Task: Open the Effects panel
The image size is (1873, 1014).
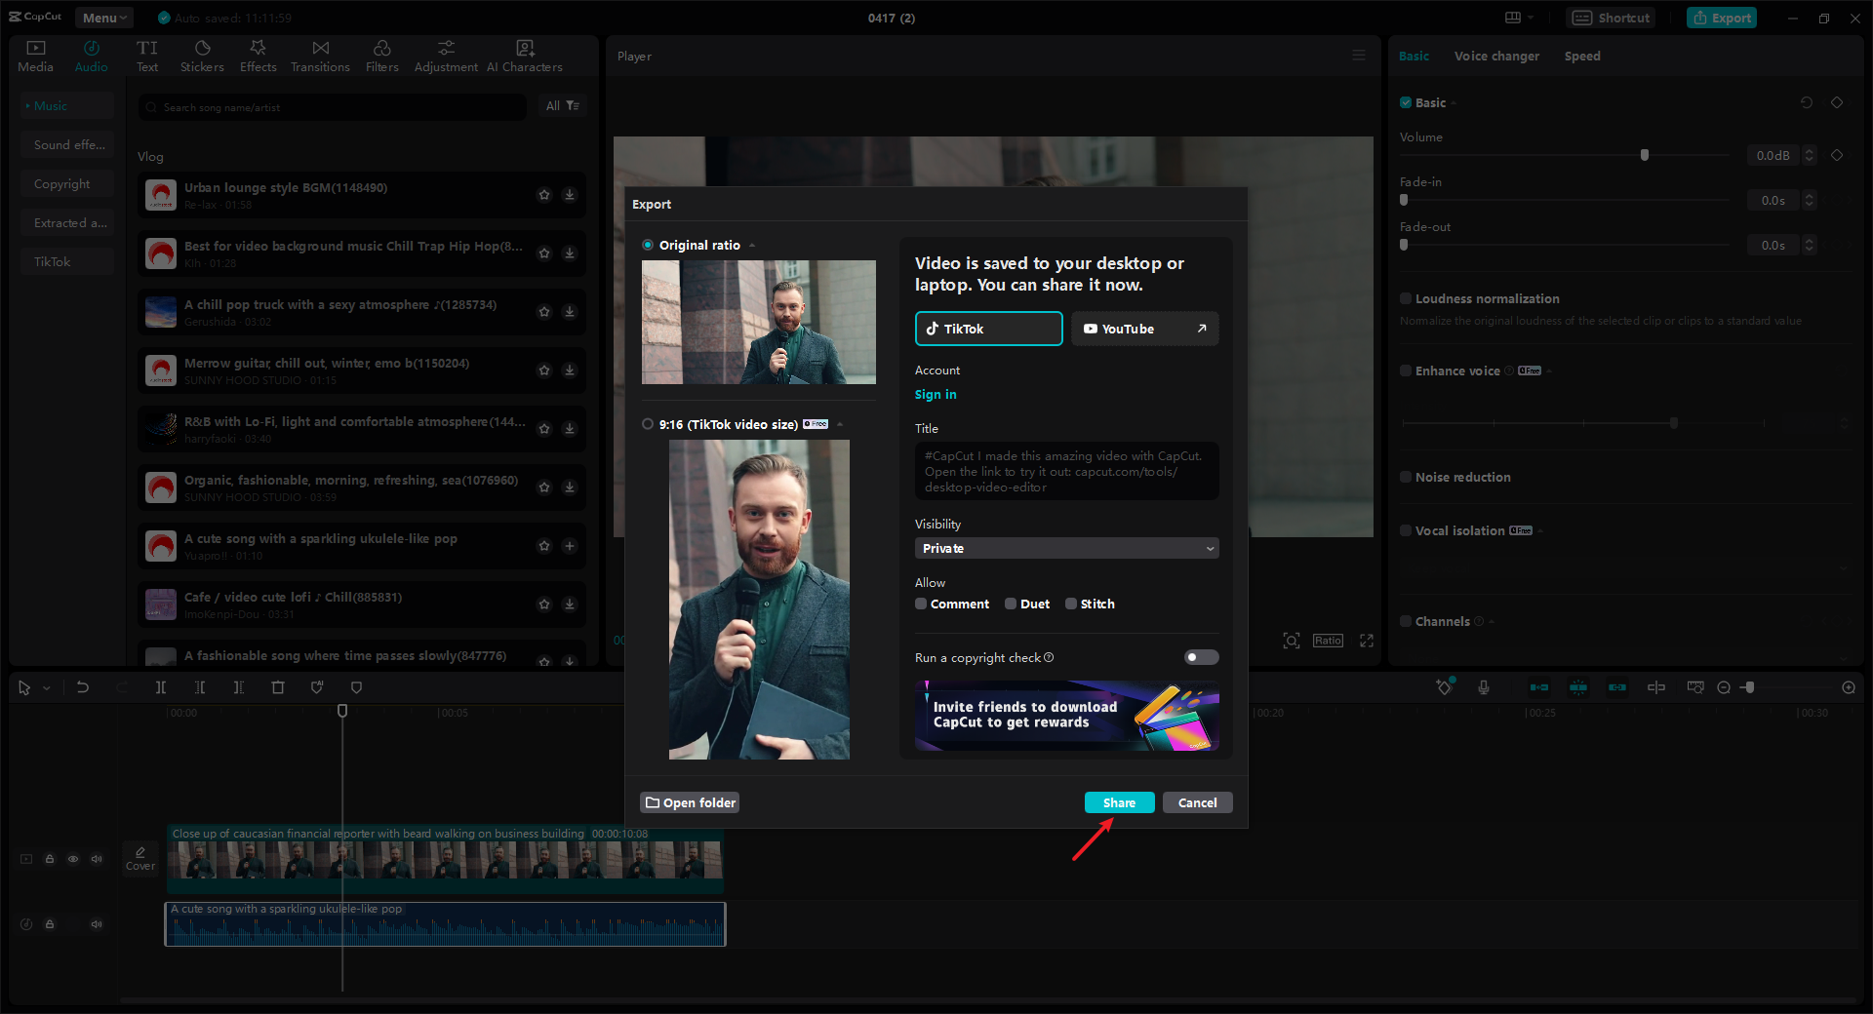Action: tap(259, 56)
